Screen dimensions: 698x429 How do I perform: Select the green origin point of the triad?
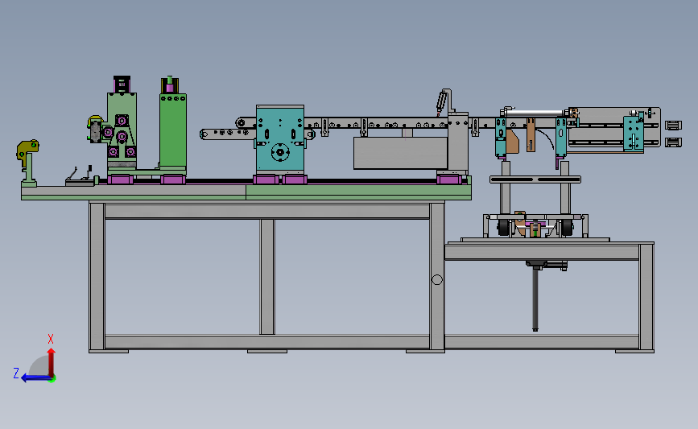coord(52,378)
